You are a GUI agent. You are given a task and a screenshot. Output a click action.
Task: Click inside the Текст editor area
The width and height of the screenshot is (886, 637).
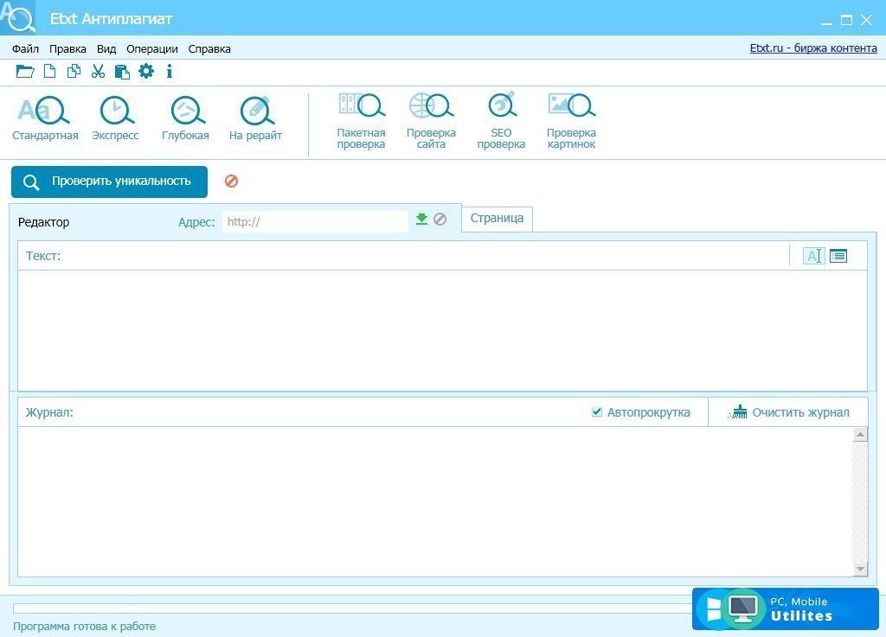tap(442, 330)
